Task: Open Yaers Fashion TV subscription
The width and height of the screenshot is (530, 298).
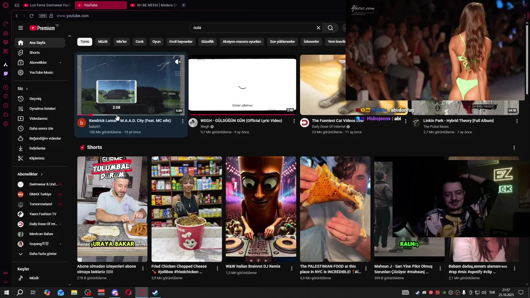Action: 40,214
